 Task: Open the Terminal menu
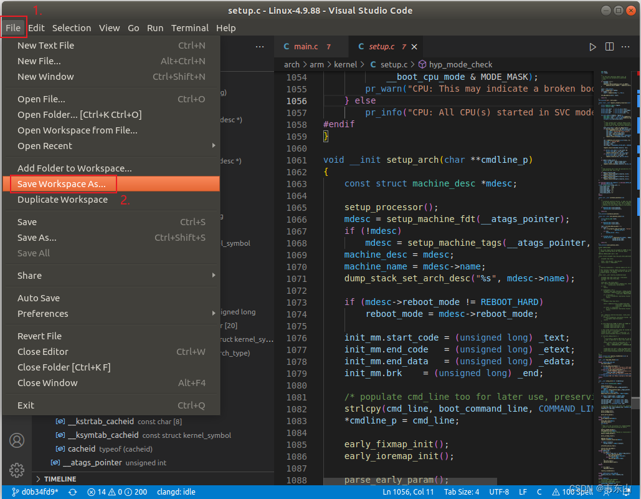pyautogui.click(x=189, y=28)
